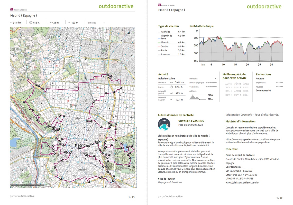
Task: Click the outdooractive logo on page 1
Action: 116,6
